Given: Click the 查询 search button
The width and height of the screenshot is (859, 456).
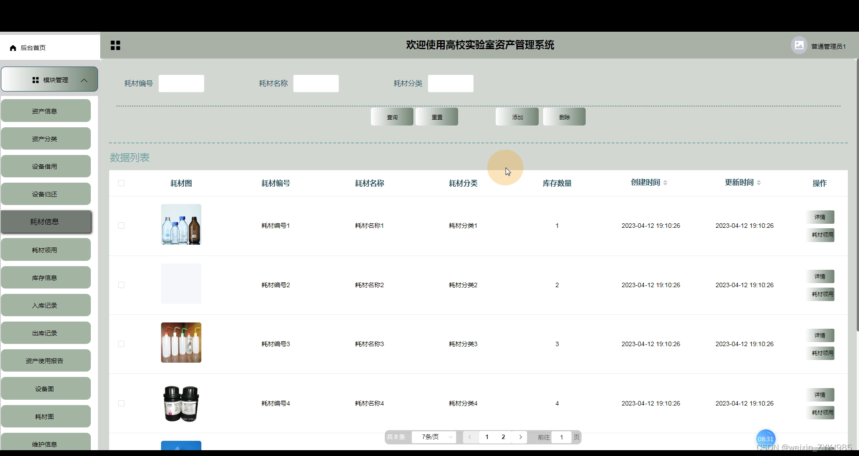Looking at the screenshot, I should [x=392, y=117].
